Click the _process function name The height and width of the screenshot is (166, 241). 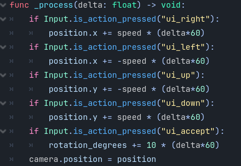point(53,5)
